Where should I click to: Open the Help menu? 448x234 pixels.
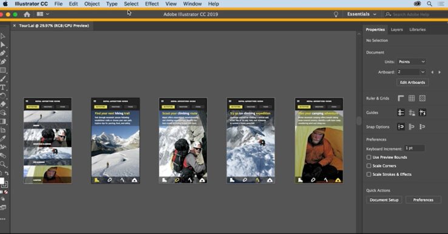(214, 4)
